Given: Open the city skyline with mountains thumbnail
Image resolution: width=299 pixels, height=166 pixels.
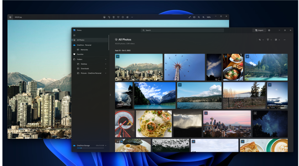Looking at the screenshot, I should [x=139, y=67].
